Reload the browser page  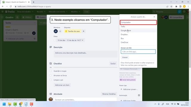tap(11, 7)
